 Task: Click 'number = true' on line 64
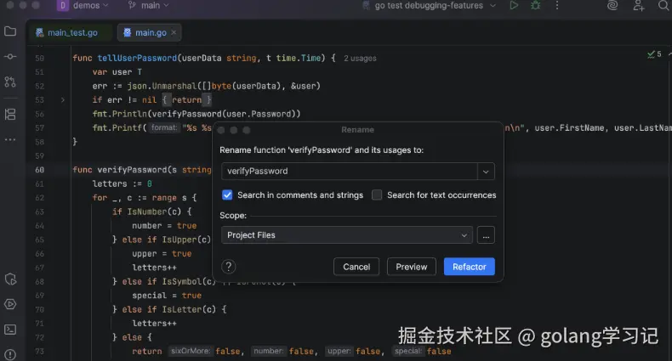click(164, 226)
